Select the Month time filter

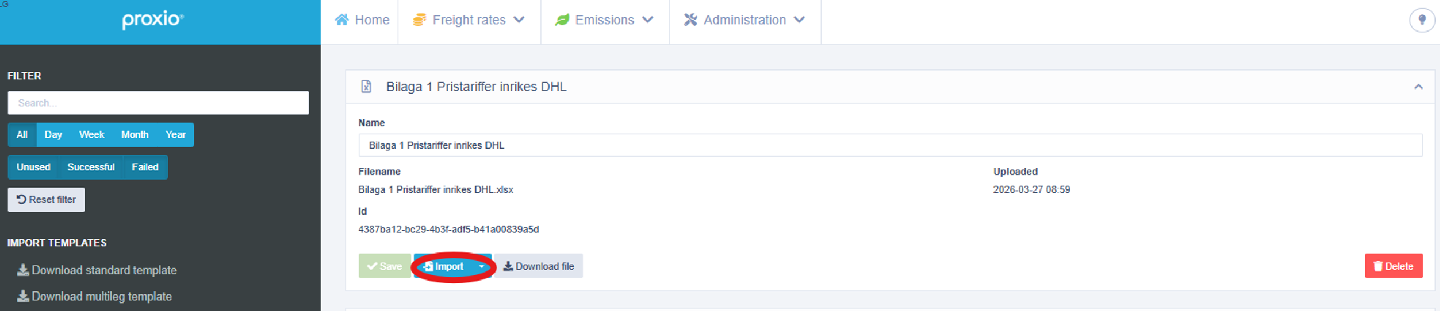pos(135,135)
